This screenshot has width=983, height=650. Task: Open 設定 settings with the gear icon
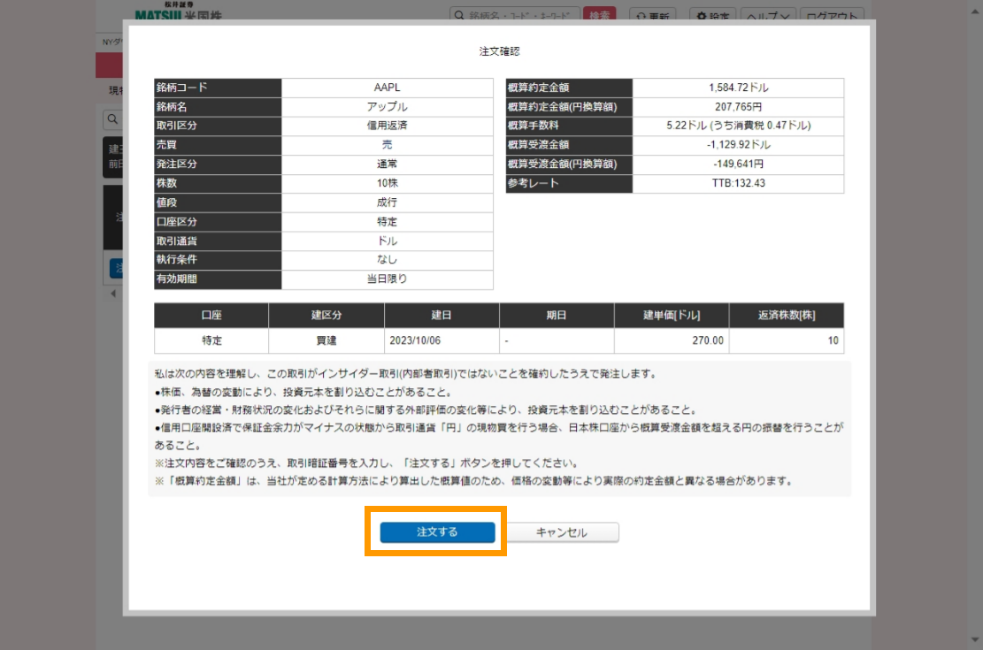tap(713, 14)
